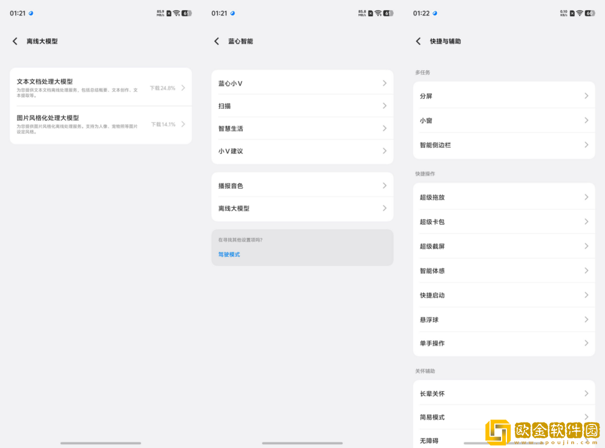Tap the home indicator bar below 蓝心智能
Image resolution: width=605 pixels, height=448 pixels.
(302, 443)
